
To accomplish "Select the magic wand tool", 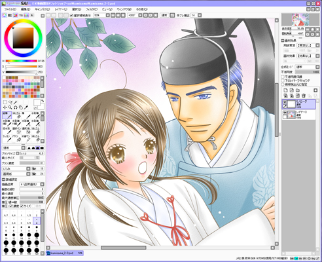I will point(15,102).
